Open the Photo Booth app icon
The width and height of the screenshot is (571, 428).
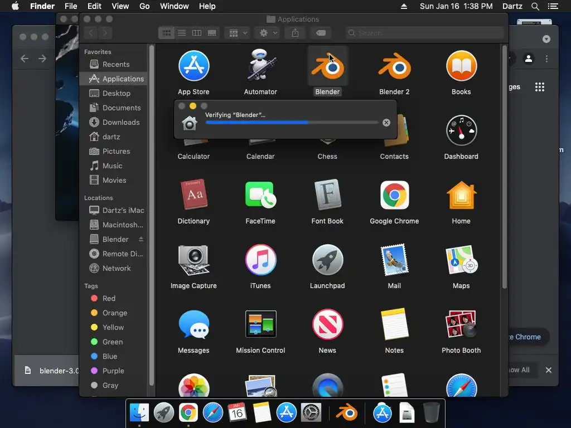click(x=461, y=324)
